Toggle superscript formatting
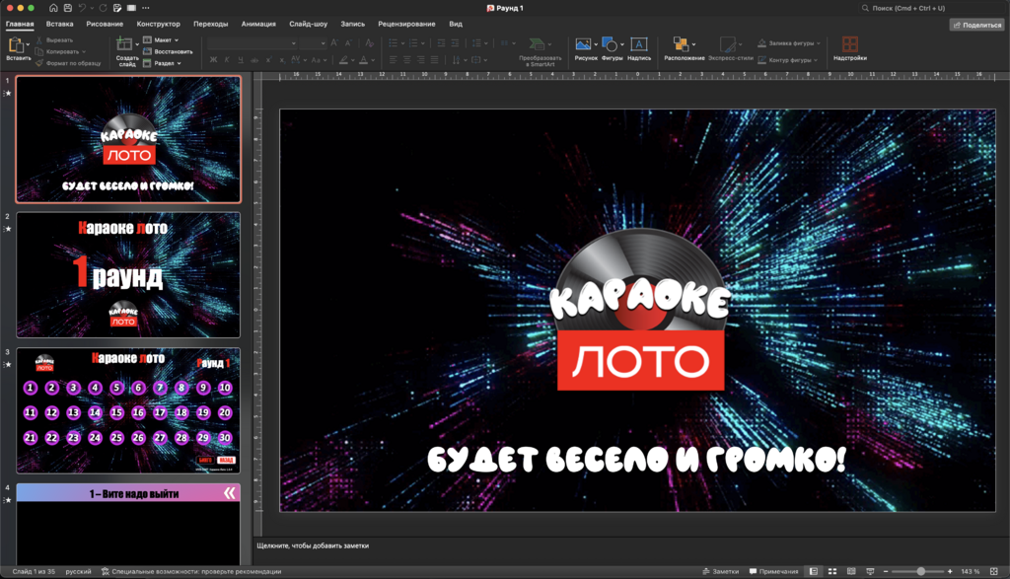This screenshot has height=579, width=1010. [x=268, y=60]
